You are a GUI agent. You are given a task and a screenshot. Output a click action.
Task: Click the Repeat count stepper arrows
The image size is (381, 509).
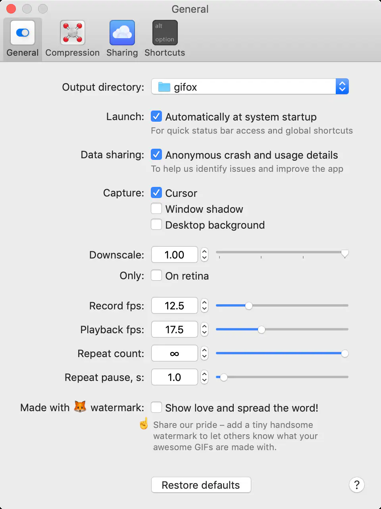[x=204, y=353]
